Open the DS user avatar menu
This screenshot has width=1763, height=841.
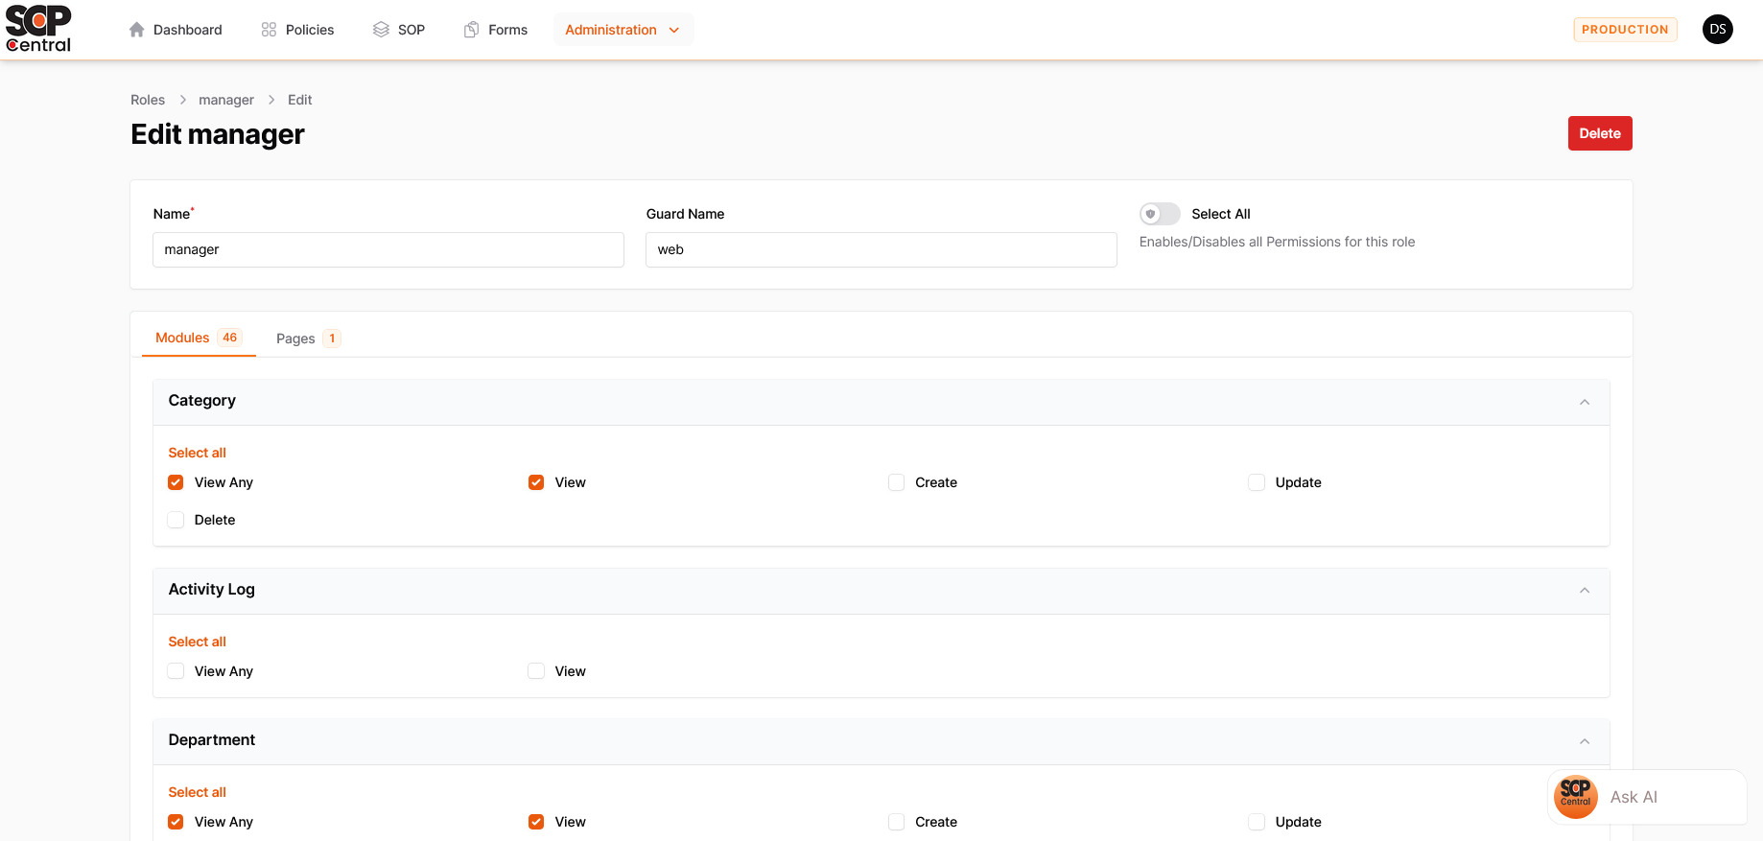click(x=1717, y=30)
